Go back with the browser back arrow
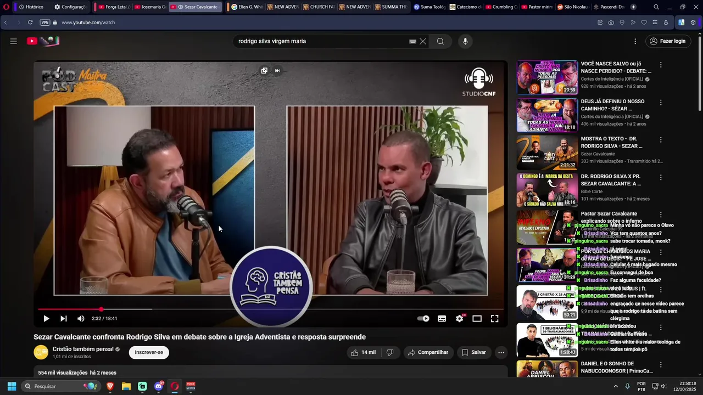 coord(5,22)
